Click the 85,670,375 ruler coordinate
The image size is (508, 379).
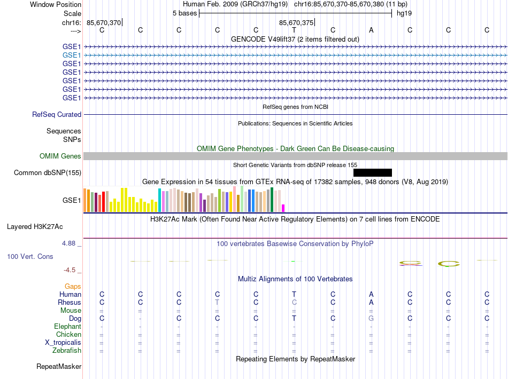coord(296,22)
